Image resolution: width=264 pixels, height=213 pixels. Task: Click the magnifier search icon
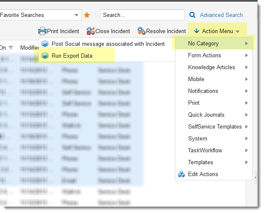pyautogui.click(x=192, y=15)
